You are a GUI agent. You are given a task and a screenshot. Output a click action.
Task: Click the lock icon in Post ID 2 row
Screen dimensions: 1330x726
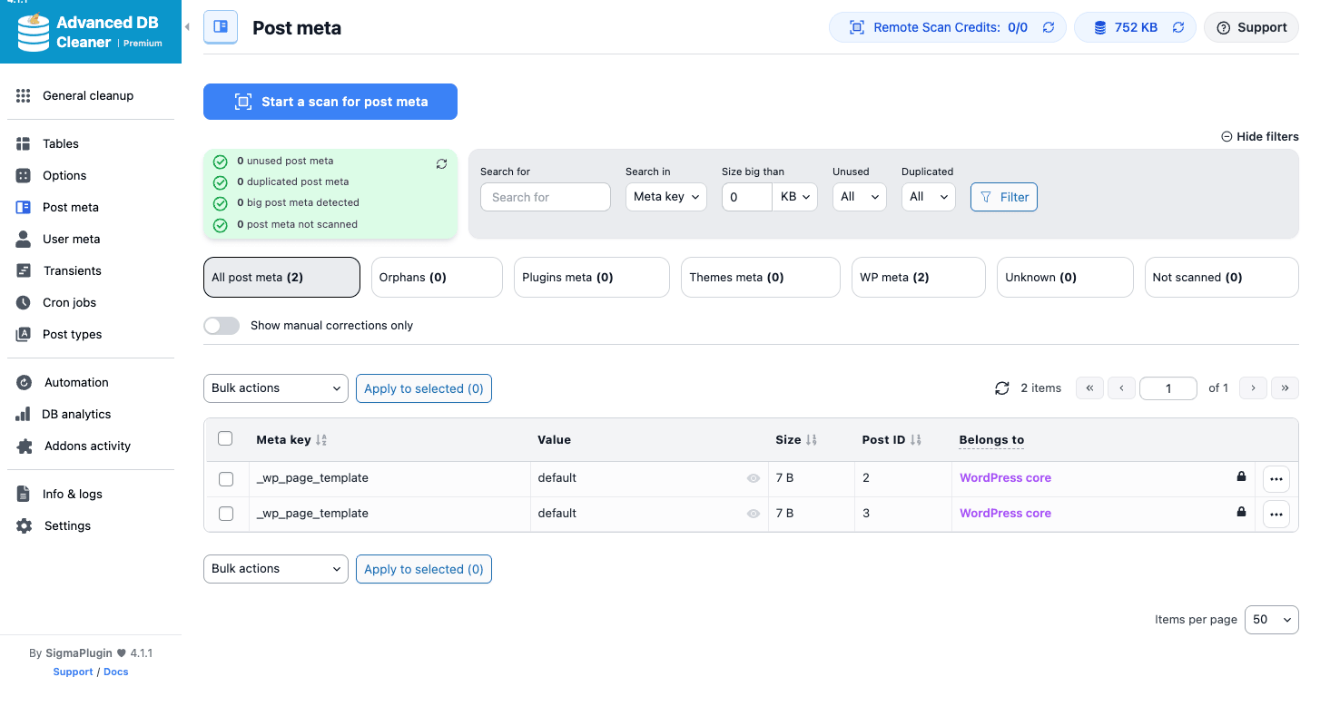click(1241, 476)
